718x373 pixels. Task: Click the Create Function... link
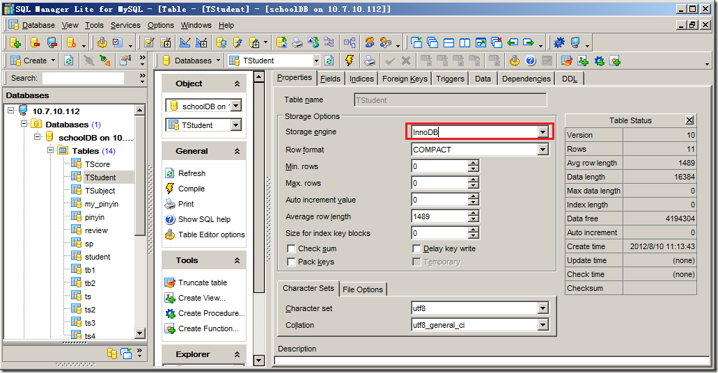click(x=208, y=328)
